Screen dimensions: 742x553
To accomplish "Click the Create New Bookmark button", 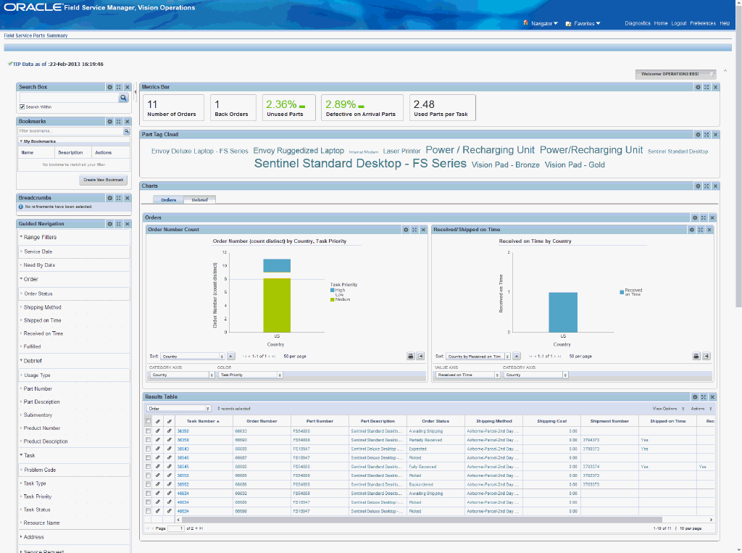I will click(x=103, y=180).
